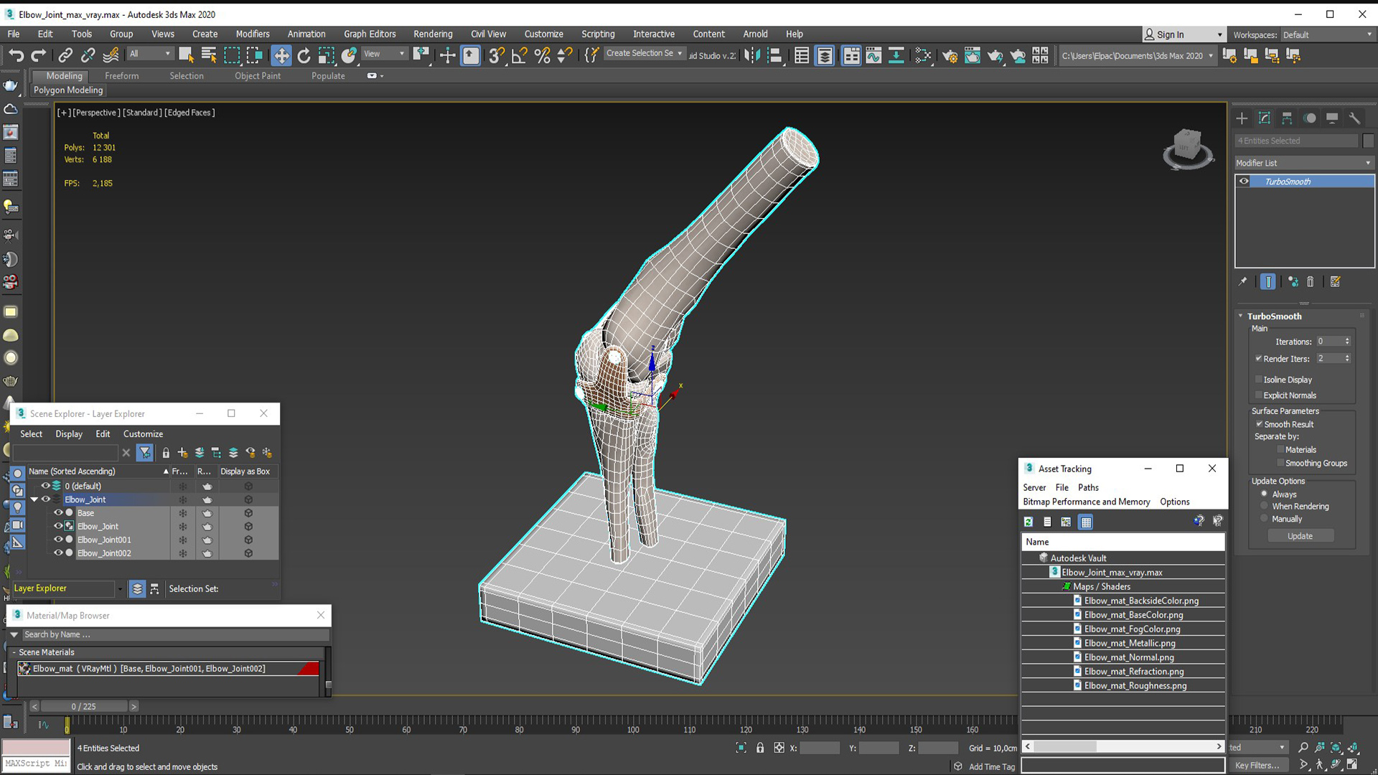The height and width of the screenshot is (775, 1378).
Task: Click the Unlink Selection icon
Action: [x=88, y=55]
